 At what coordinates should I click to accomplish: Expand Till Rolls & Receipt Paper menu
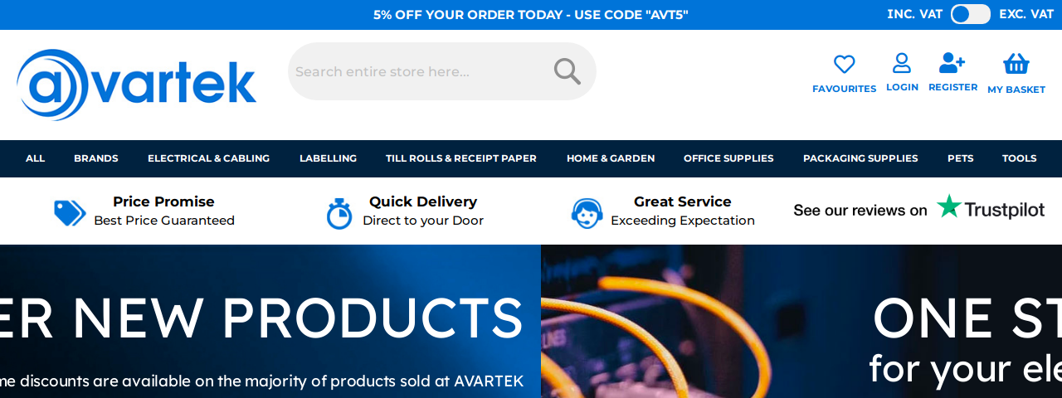[x=461, y=158]
